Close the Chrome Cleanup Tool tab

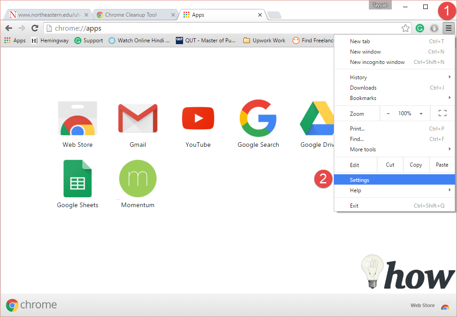(x=173, y=15)
